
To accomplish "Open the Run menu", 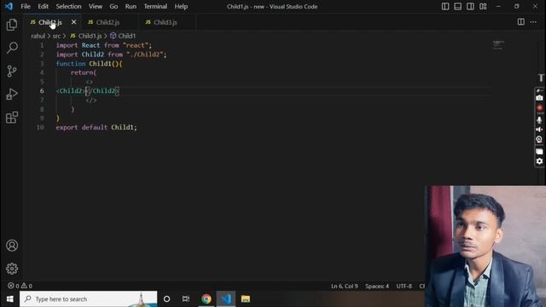I will pos(131,6).
